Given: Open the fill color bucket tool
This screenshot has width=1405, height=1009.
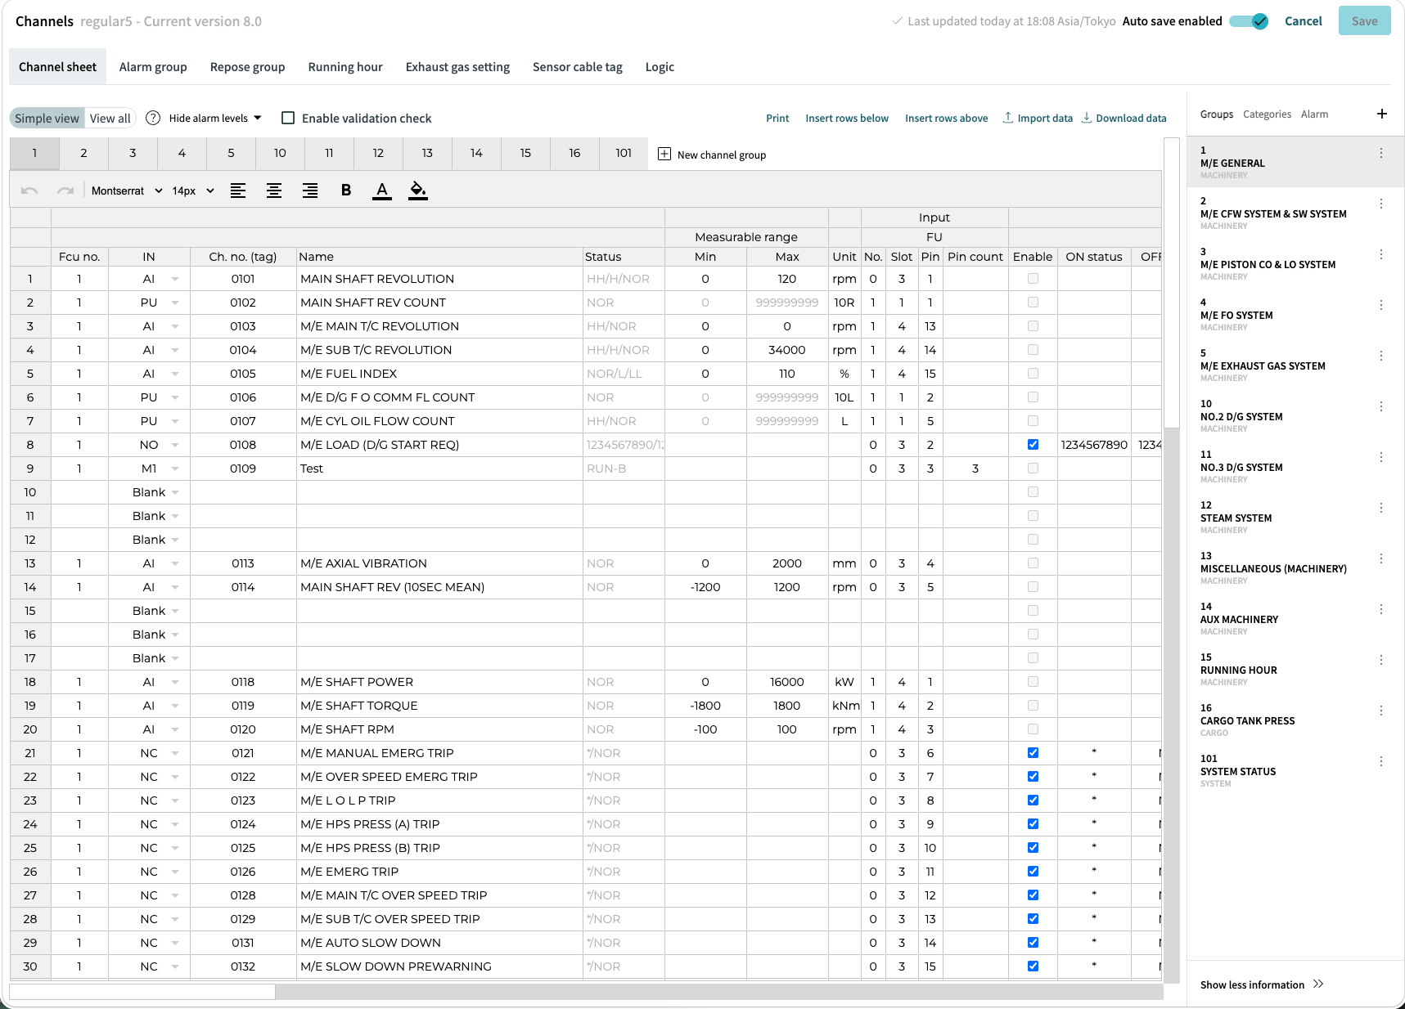Looking at the screenshot, I should 418,191.
